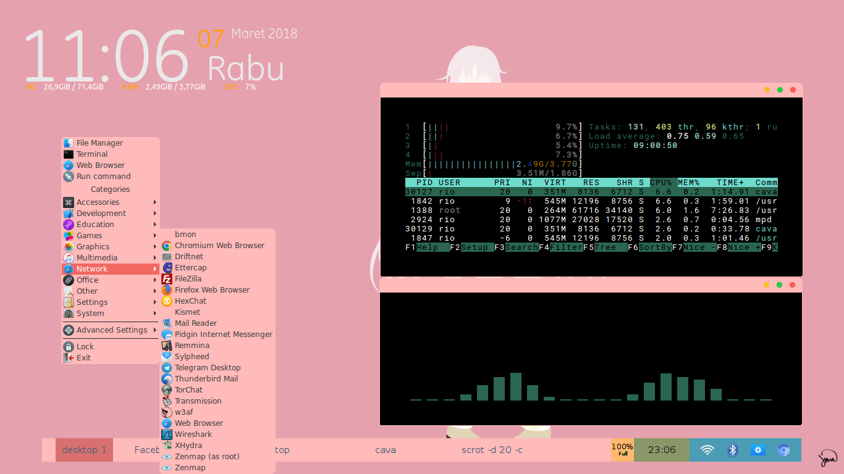Sort htop by MEM% column header
The width and height of the screenshot is (844, 474).
(688, 183)
